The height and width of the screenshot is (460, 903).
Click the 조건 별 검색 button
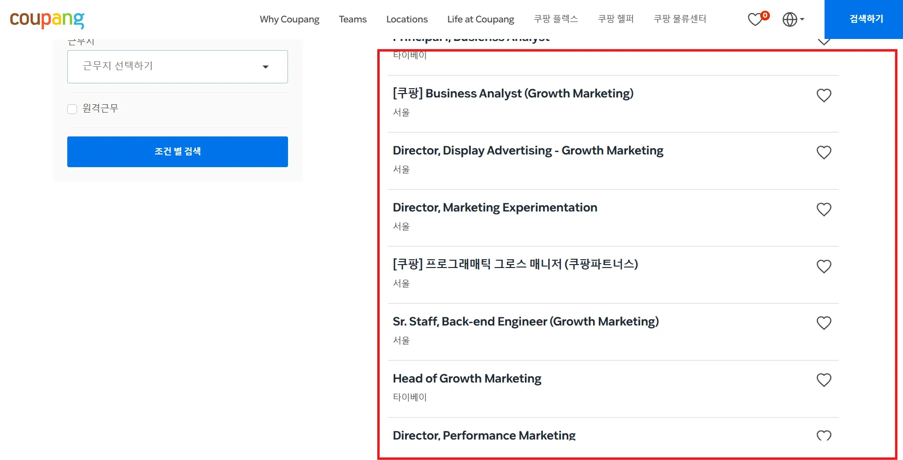[x=177, y=152]
